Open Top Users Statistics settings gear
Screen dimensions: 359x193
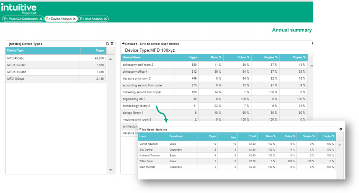341,129
